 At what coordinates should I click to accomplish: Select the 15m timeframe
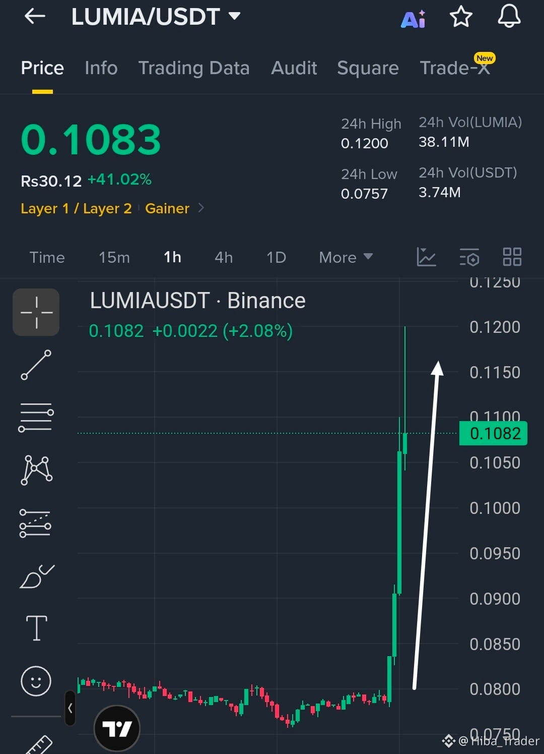pos(114,257)
